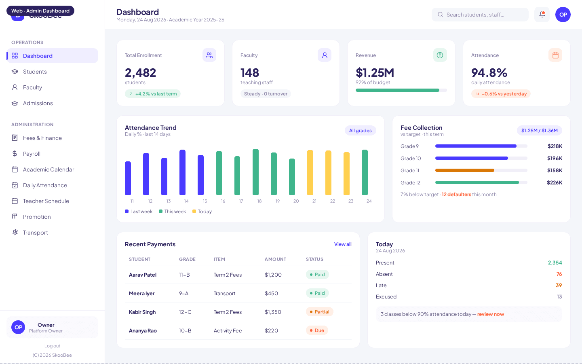Click the Last week legend item
This screenshot has height=364, width=582.
(x=139, y=212)
